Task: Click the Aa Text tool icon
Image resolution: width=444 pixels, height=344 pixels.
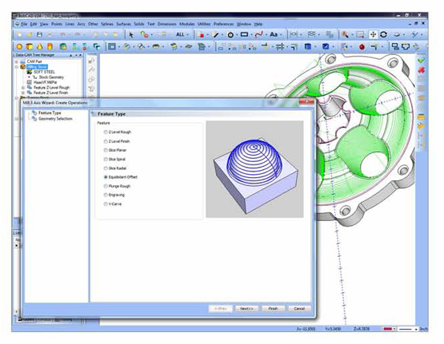Action: (274, 34)
